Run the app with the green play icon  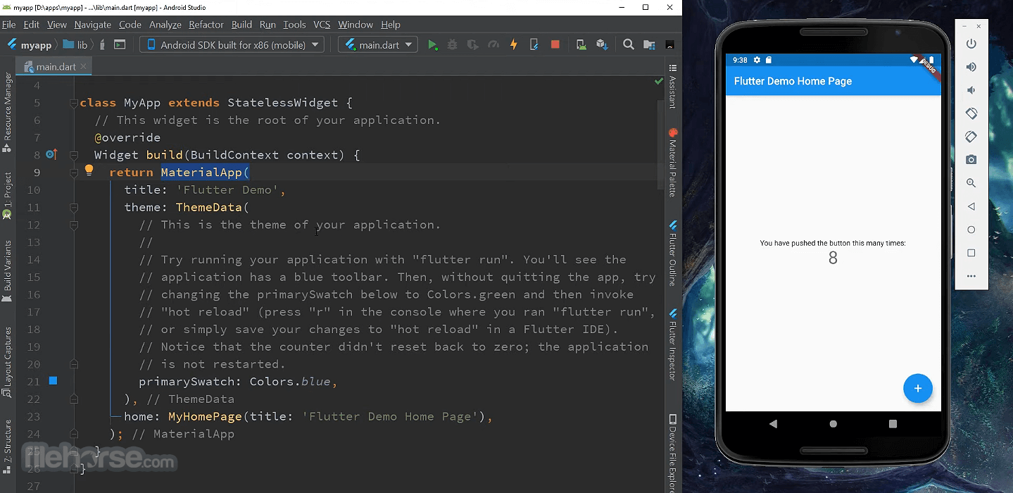tap(432, 44)
